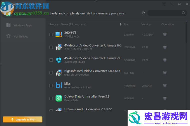Viewport: 190px width, 126px height.
Task: Open the Hot Utilities section
Action: tap(21, 36)
